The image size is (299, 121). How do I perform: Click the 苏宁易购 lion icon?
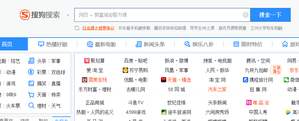[x=125, y=70]
